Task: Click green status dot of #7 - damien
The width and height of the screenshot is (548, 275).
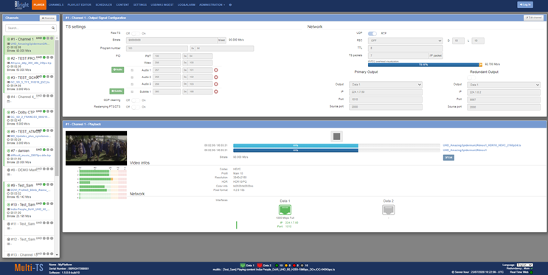Action: [44, 150]
